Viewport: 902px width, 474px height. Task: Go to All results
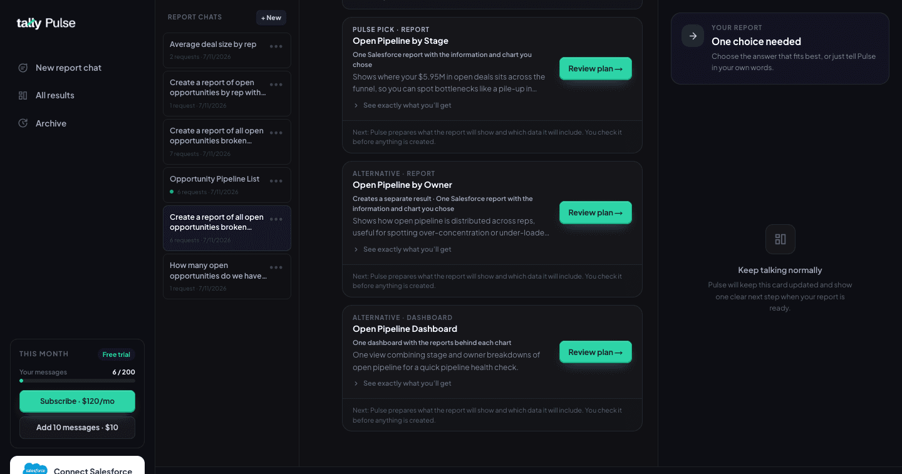[47, 95]
